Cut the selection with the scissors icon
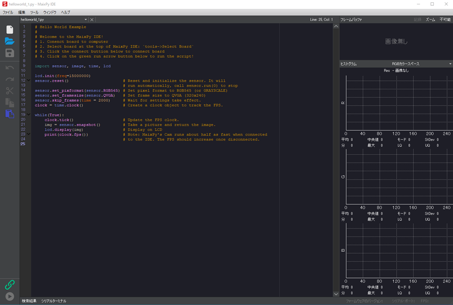Screen dimensions: 453x305 [9, 91]
